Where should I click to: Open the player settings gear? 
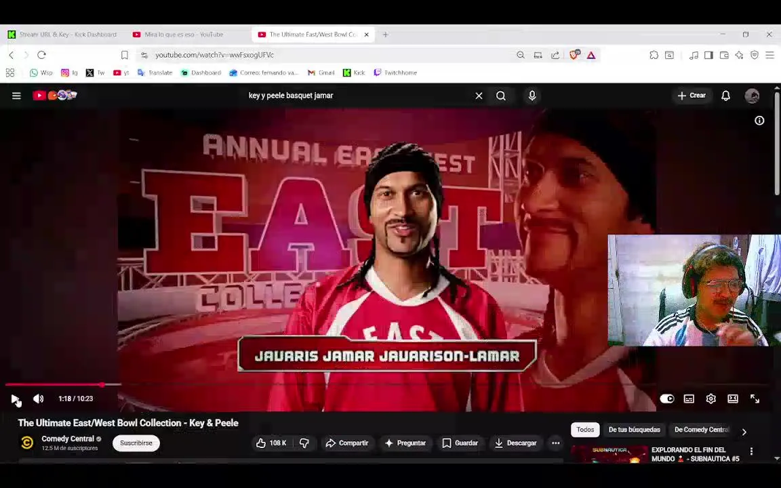[710, 399]
